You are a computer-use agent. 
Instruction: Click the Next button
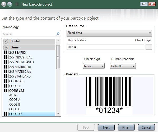tap(106, 127)
